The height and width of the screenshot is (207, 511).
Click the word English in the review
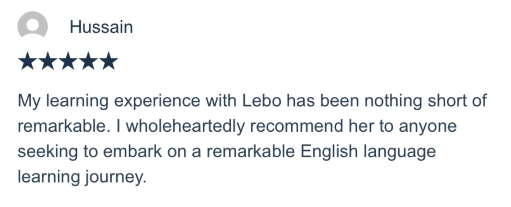click(329, 152)
